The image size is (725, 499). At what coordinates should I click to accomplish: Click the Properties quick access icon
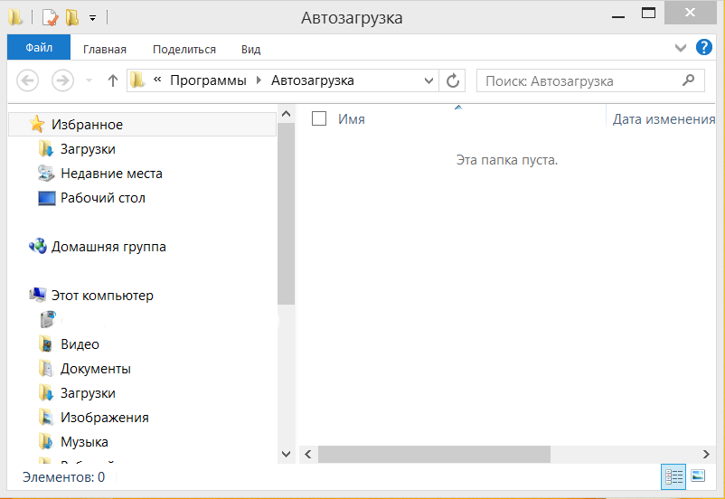(50, 17)
